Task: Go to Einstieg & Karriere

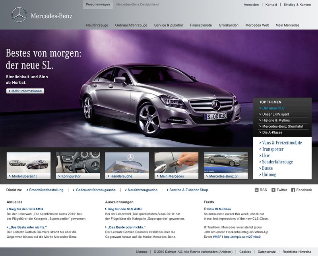Action: tap(297, 4)
